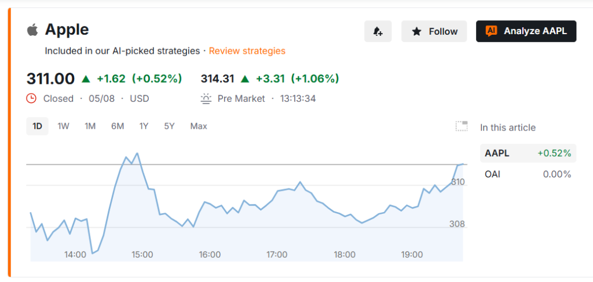The height and width of the screenshot is (282, 593).
Task: Click the sunrise Pre Market icon
Action: tap(206, 99)
